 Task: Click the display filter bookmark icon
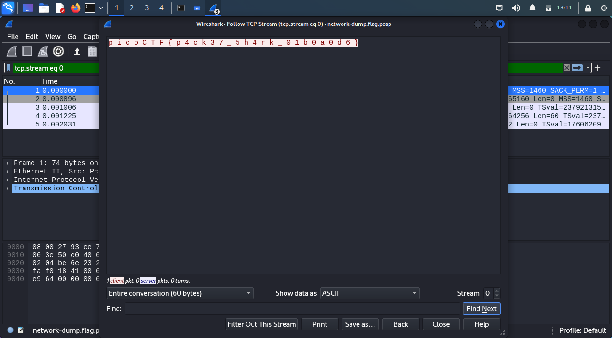point(8,68)
